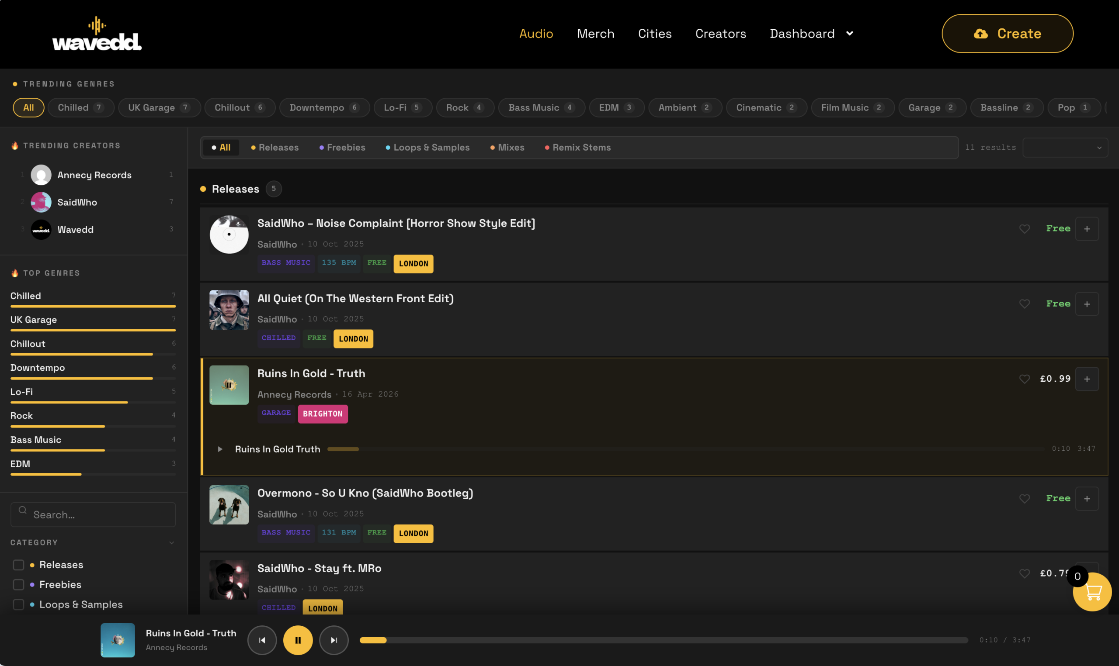Seek in Ruins In Gold Truth waveform bar
This screenshot has height=666, width=1119.
tap(686, 449)
